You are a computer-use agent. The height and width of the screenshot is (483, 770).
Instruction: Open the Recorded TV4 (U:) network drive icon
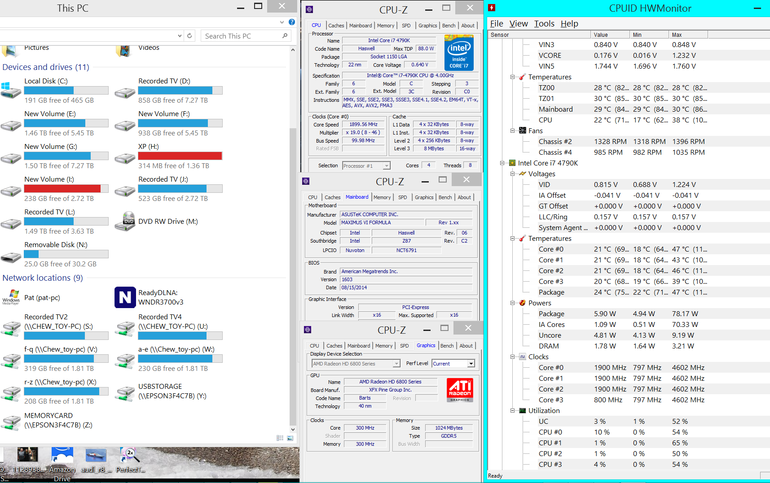click(125, 329)
